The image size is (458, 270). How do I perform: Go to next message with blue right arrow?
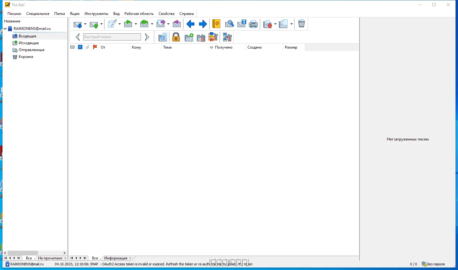[x=203, y=24]
